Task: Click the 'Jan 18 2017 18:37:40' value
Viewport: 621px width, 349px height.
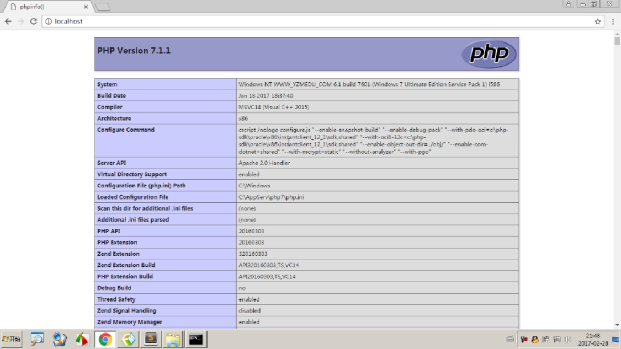Action: click(x=266, y=96)
